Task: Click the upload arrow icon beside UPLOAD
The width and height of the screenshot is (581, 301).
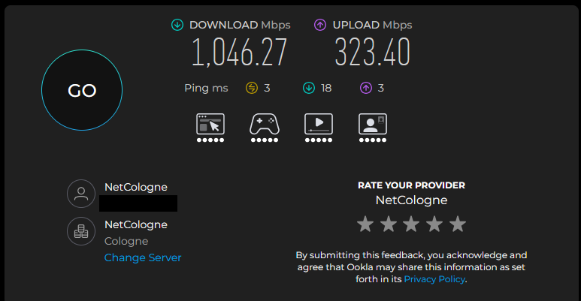Action: (x=320, y=25)
